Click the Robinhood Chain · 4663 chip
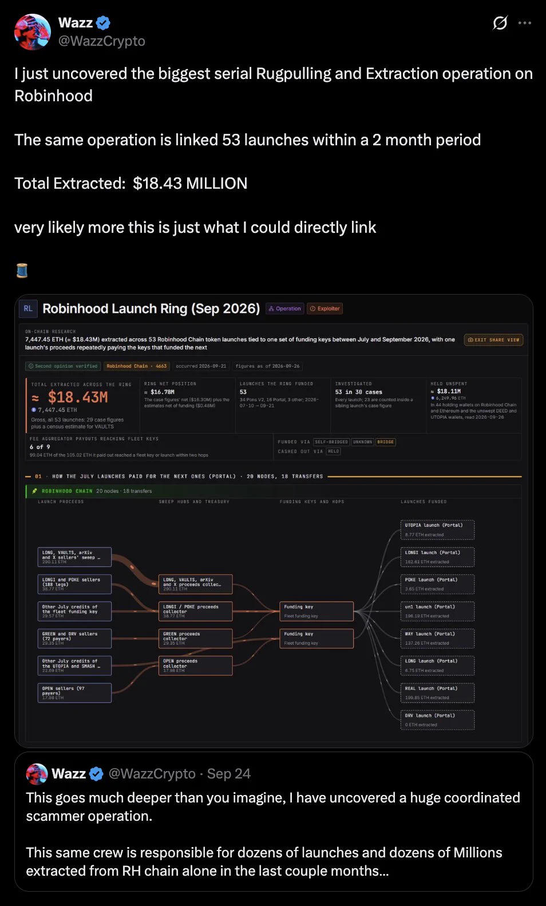 (x=137, y=366)
